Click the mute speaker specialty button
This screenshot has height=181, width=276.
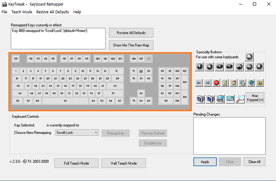click(259, 67)
